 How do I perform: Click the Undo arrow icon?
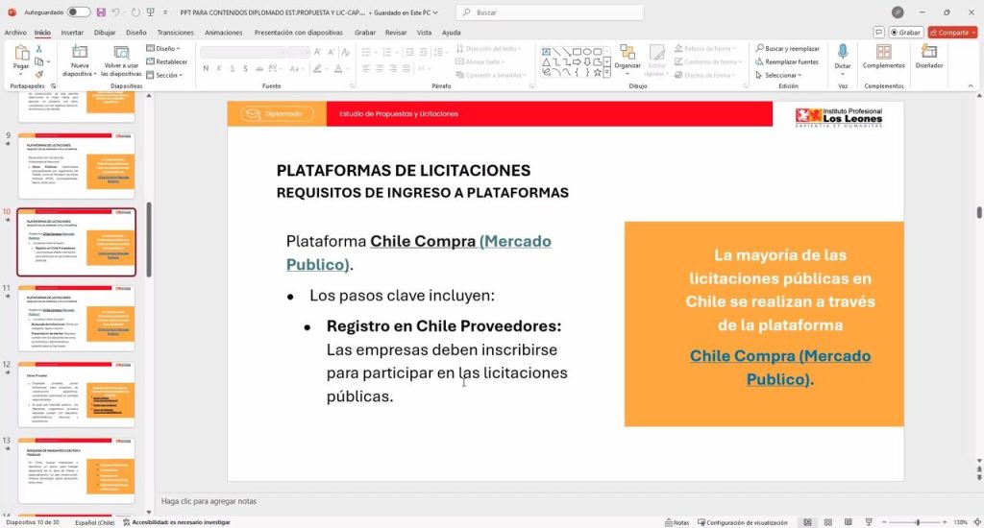point(116,12)
